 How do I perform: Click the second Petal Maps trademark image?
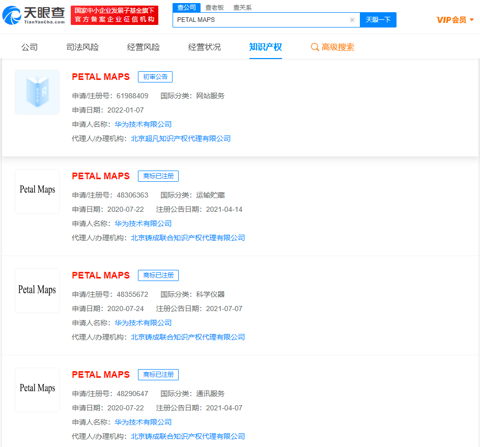[x=37, y=191]
